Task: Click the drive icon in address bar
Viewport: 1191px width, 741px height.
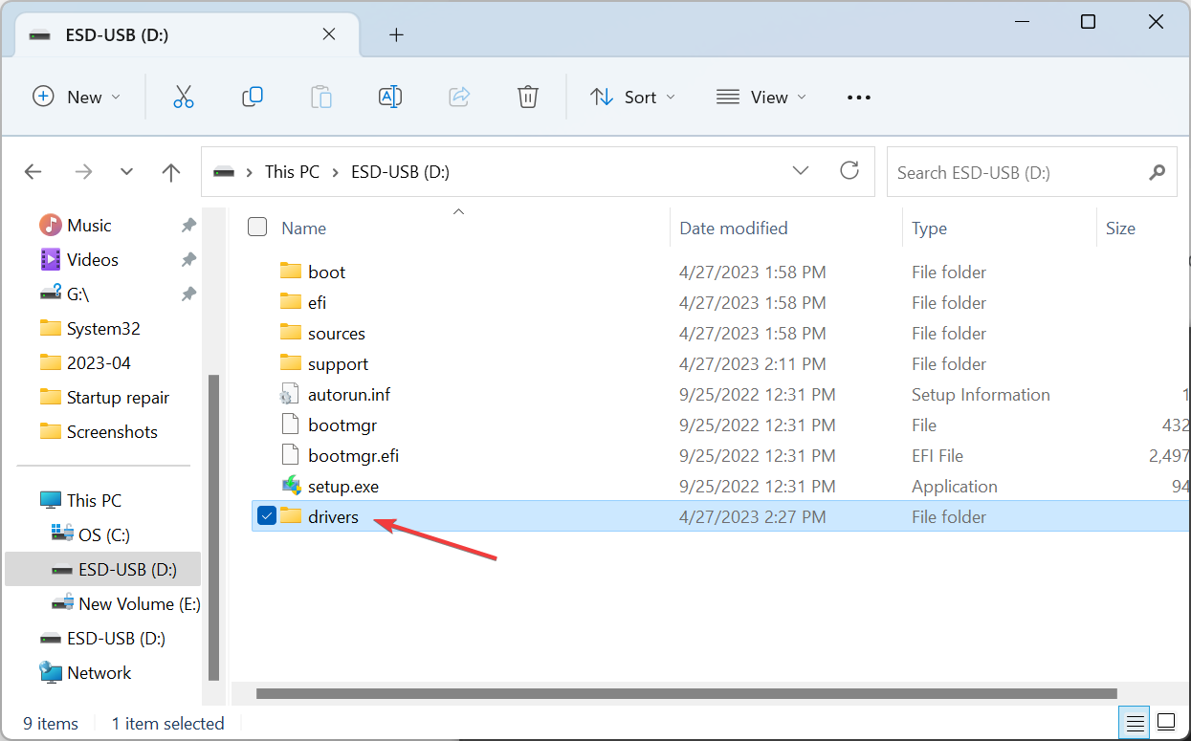Action: coord(224,172)
